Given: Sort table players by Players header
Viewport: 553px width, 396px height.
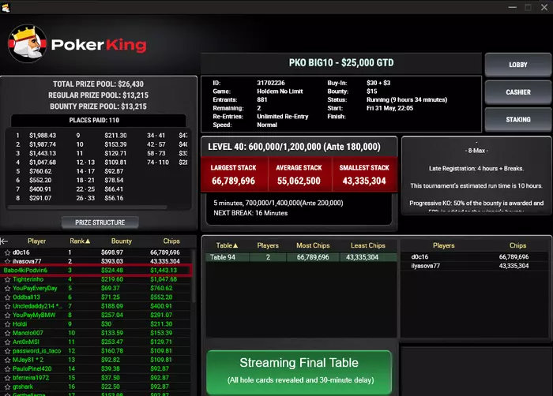Looking at the screenshot, I should coord(444,245).
